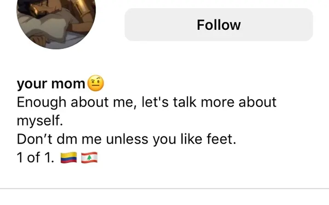Click the "Don't dm me unless" bio line
The image size is (329, 205).
pos(126,139)
